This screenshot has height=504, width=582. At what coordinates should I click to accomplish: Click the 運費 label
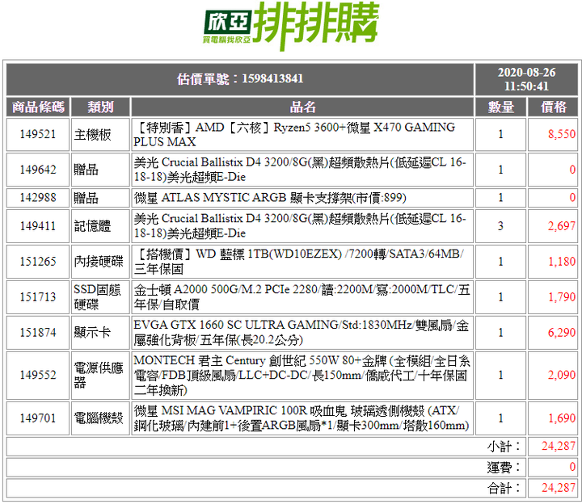click(504, 468)
